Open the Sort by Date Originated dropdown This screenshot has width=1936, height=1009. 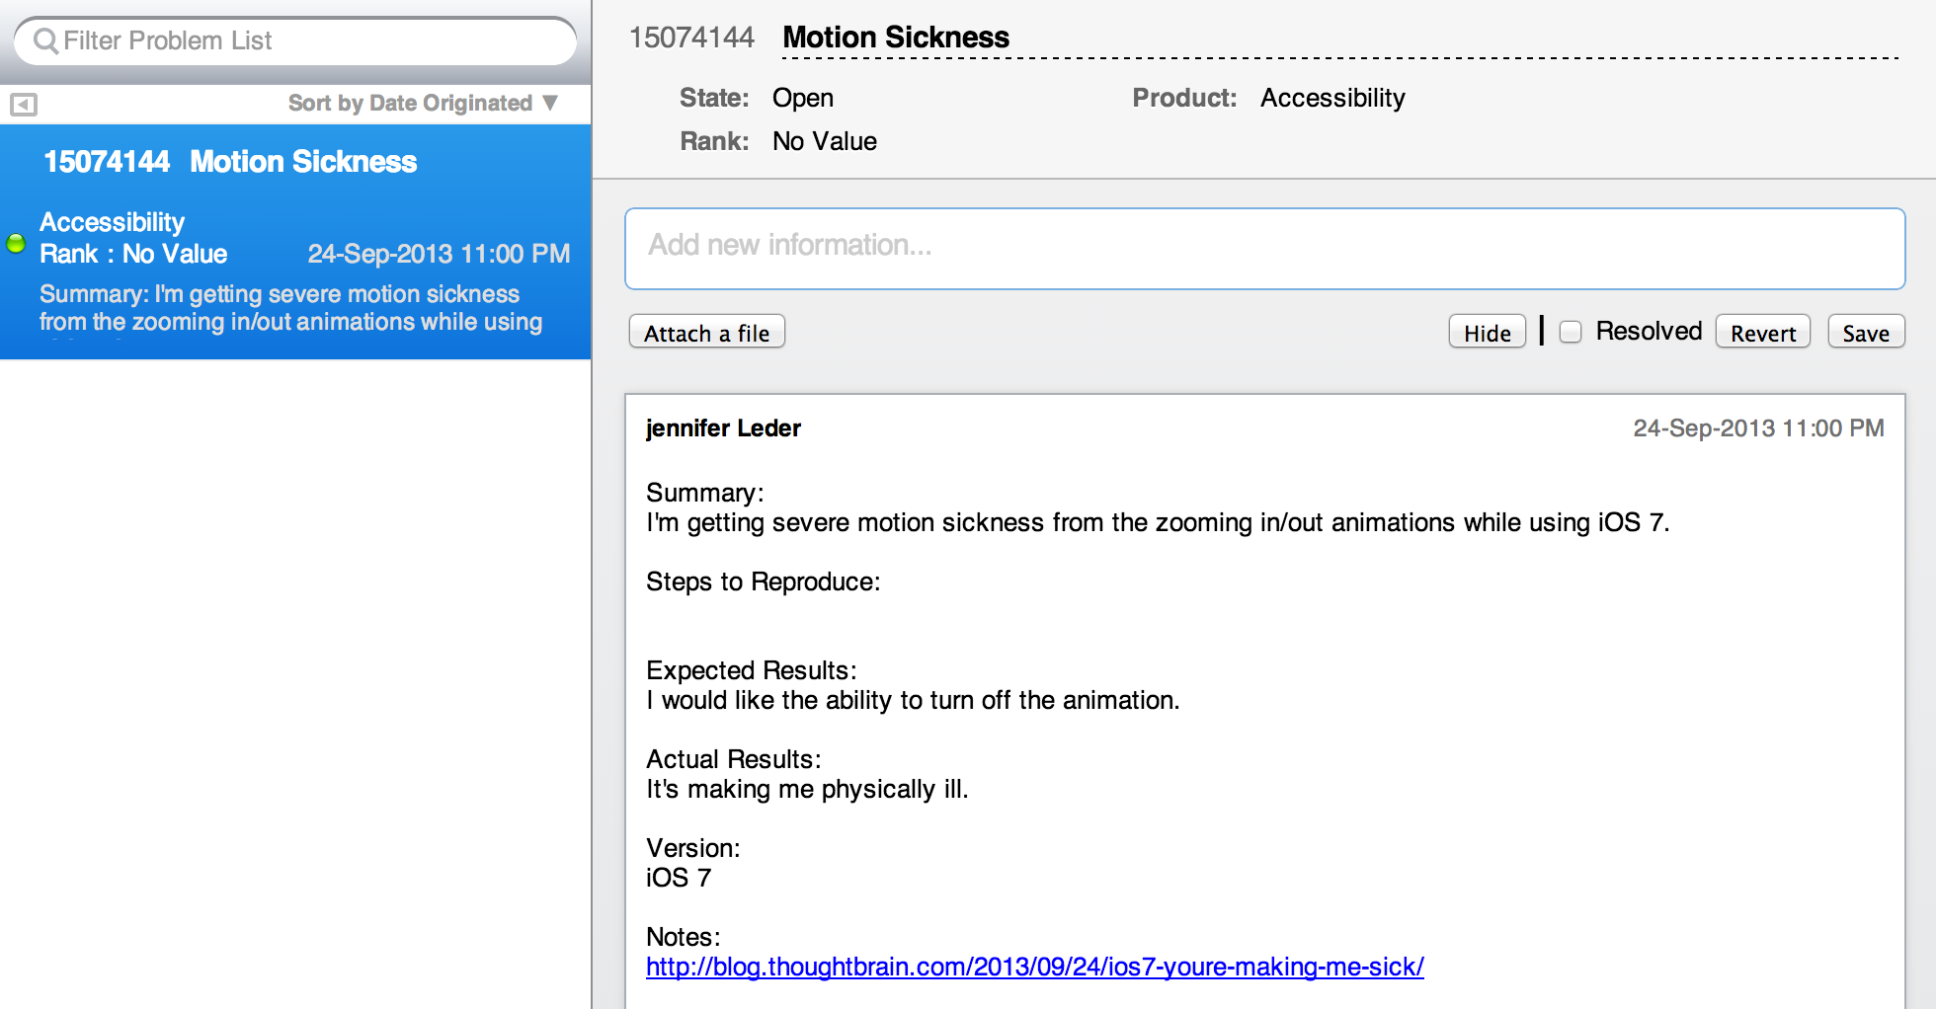coord(423,103)
